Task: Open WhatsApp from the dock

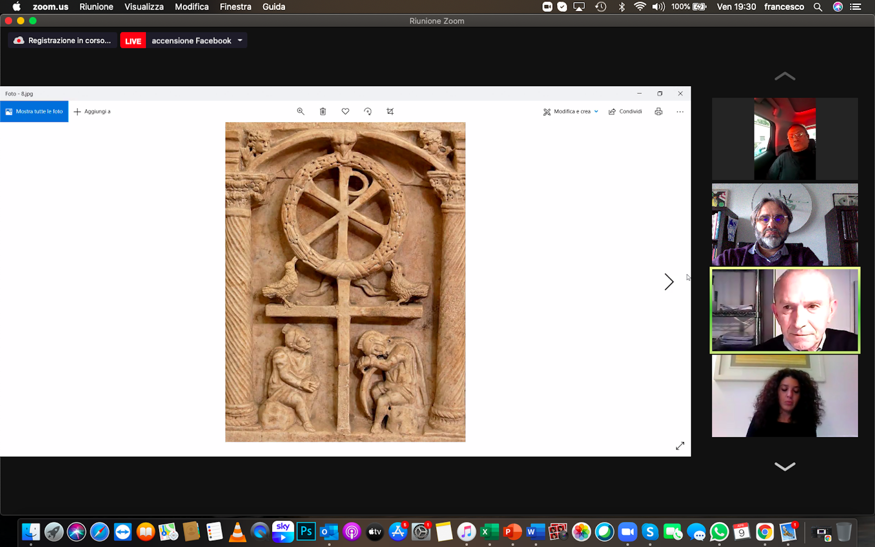Action: [x=719, y=532]
